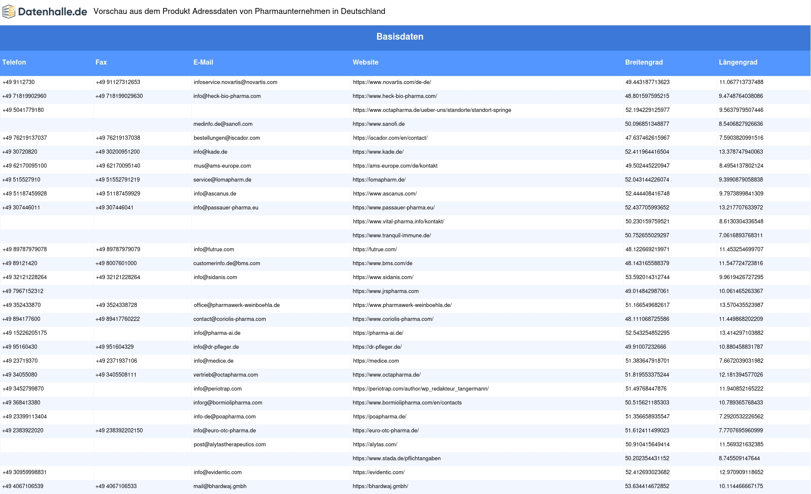Open the pharmawerk-weinboehla.de website URL
Viewport: 811px width, 494px height.
(x=403, y=305)
